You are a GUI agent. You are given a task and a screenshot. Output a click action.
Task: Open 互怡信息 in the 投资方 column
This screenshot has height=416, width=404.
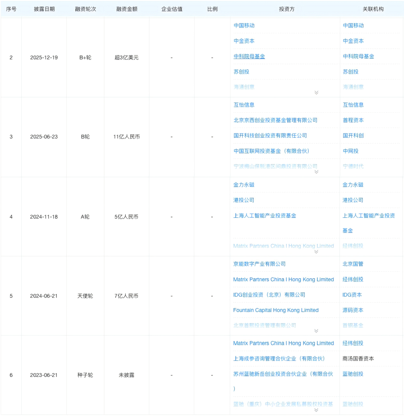[244, 105]
